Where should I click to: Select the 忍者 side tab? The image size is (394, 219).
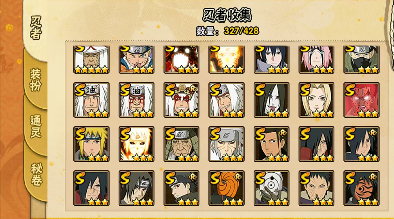tap(35, 27)
